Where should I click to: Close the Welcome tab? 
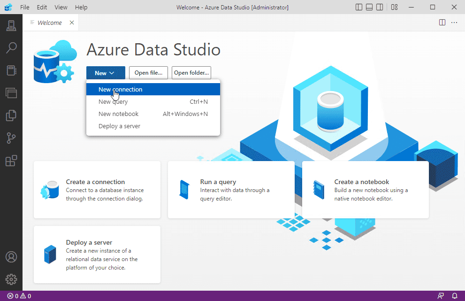[x=72, y=23]
